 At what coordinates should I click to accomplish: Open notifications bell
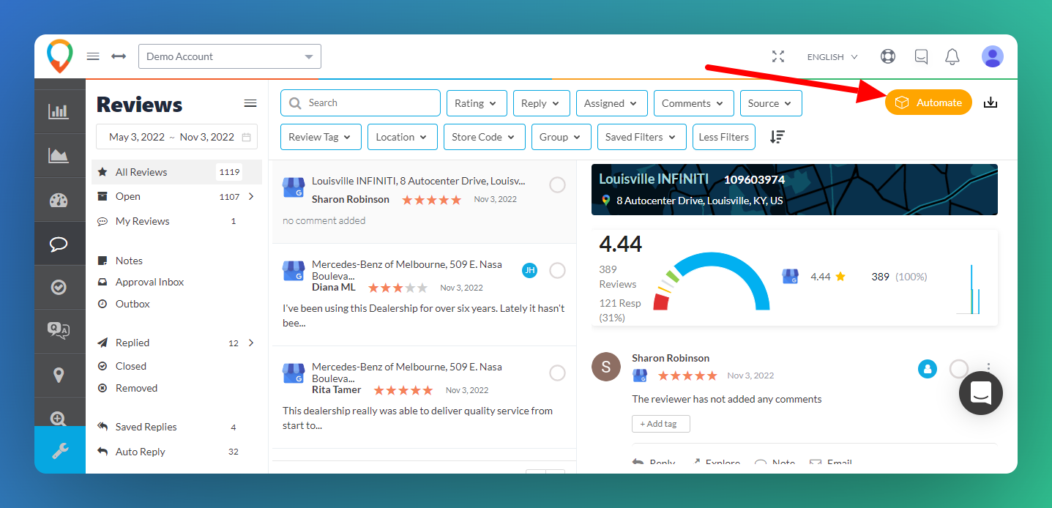pyautogui.click(x=952, y=56)
